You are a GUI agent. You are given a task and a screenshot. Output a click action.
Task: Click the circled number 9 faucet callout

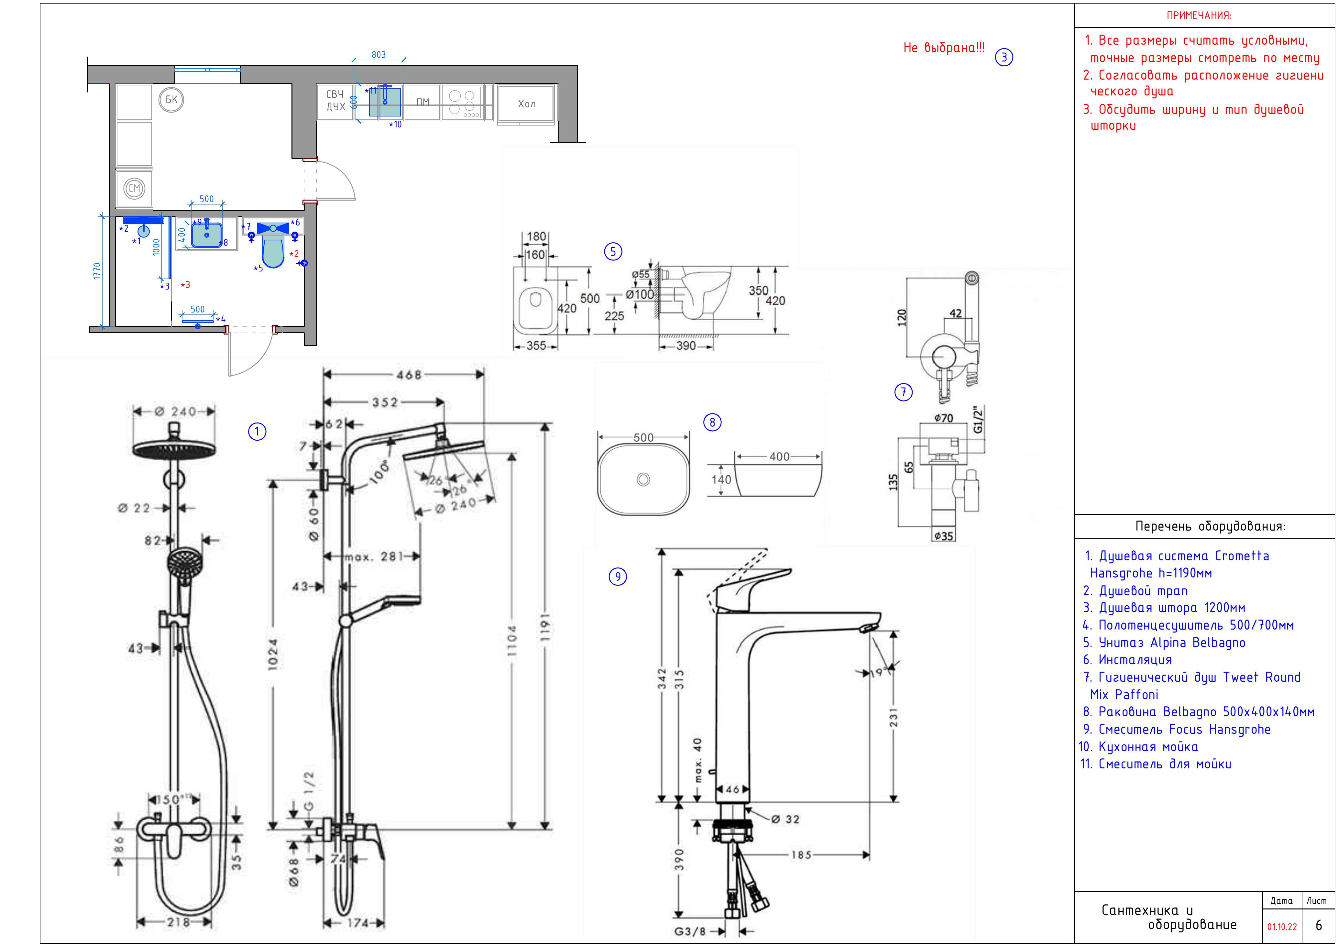pyautogui.click(x=617, y=577)
